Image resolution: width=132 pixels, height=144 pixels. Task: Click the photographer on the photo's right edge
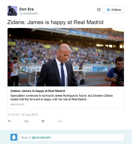coord(115,72)
